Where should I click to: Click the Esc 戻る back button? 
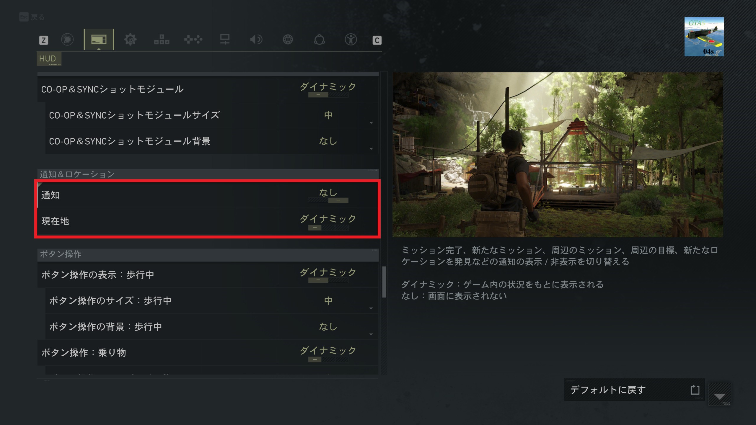point(32,17)
